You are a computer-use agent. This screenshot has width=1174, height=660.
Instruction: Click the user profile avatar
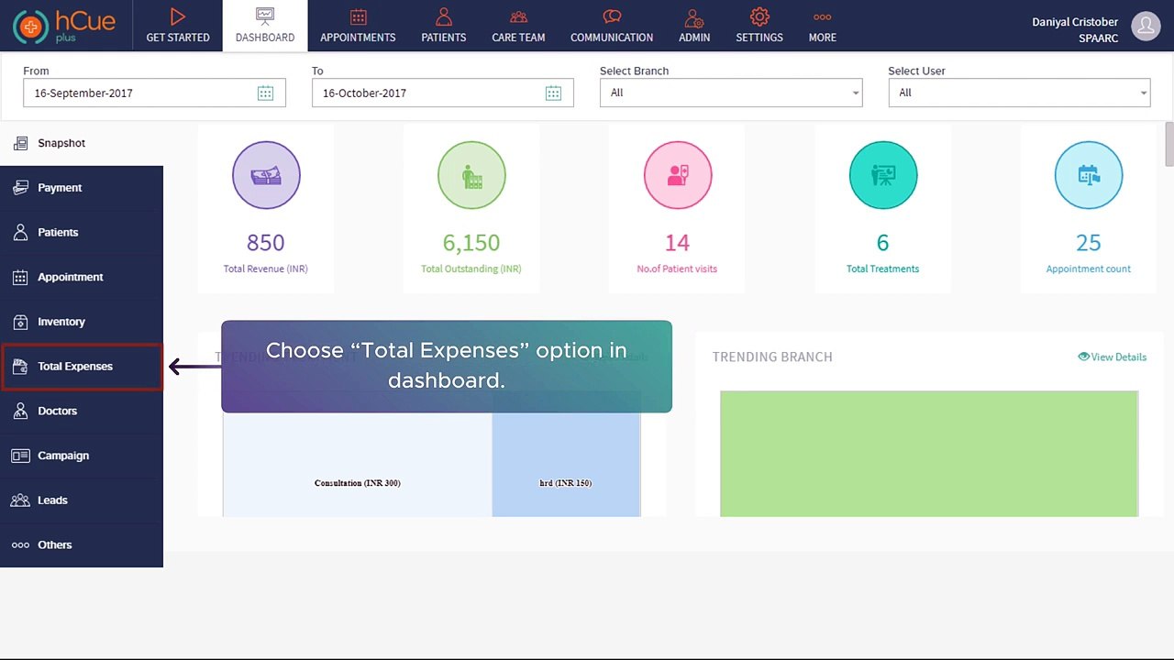[x=1146, y=27]
